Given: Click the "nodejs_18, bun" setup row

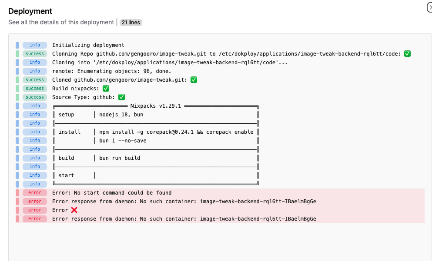Looking at the screenshot, I should [x=121, y=115].
